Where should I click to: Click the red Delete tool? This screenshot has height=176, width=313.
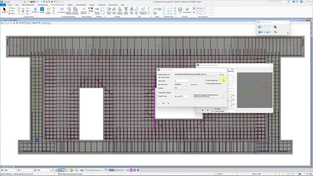[x=12, y=13]
